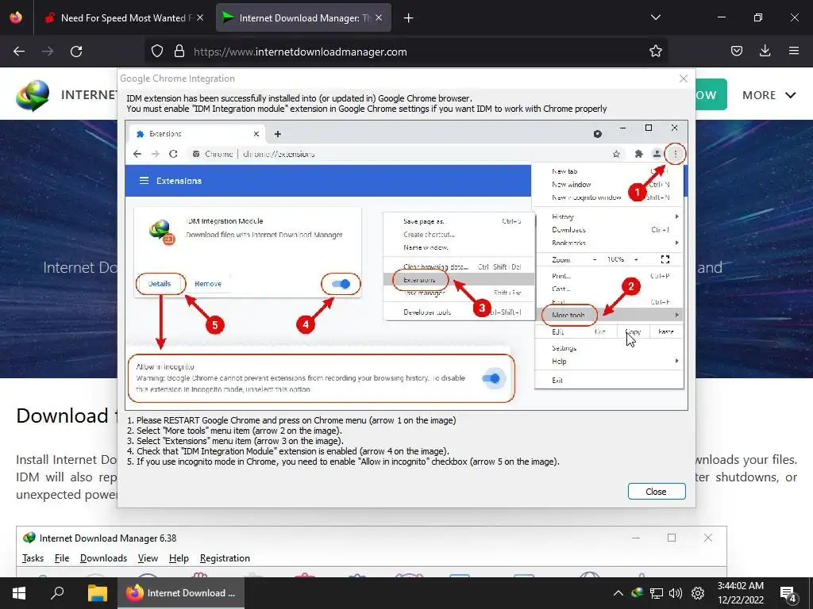813x609 pixels.
Task: Click the Extensions tab in Chrome illustration
Action: (x=197, y=134)
